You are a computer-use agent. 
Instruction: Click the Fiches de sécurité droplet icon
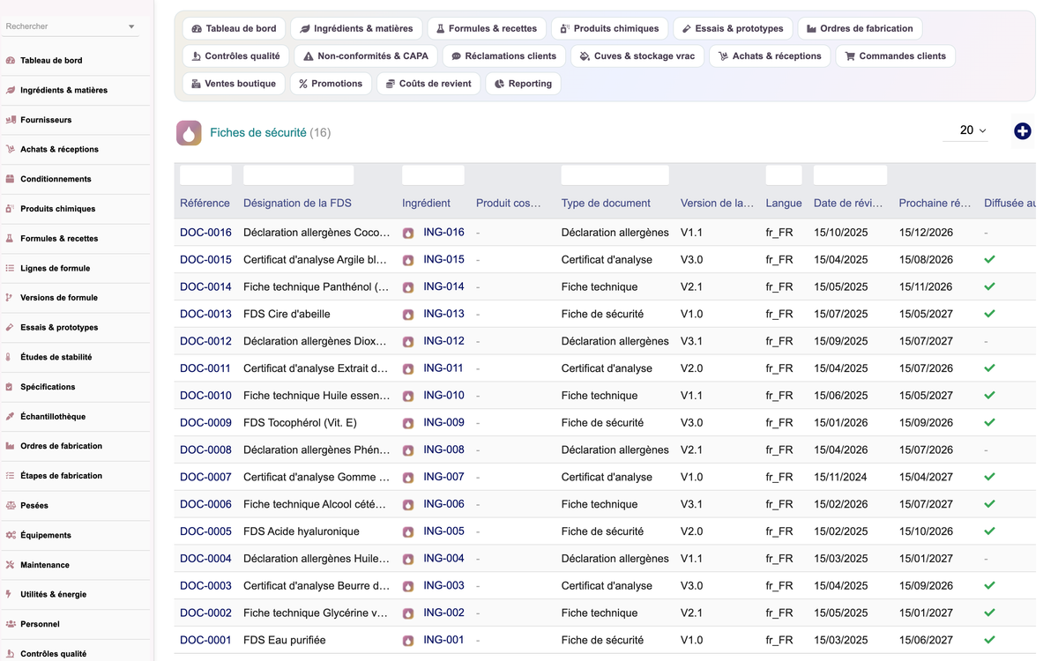(x=189, y=133)
